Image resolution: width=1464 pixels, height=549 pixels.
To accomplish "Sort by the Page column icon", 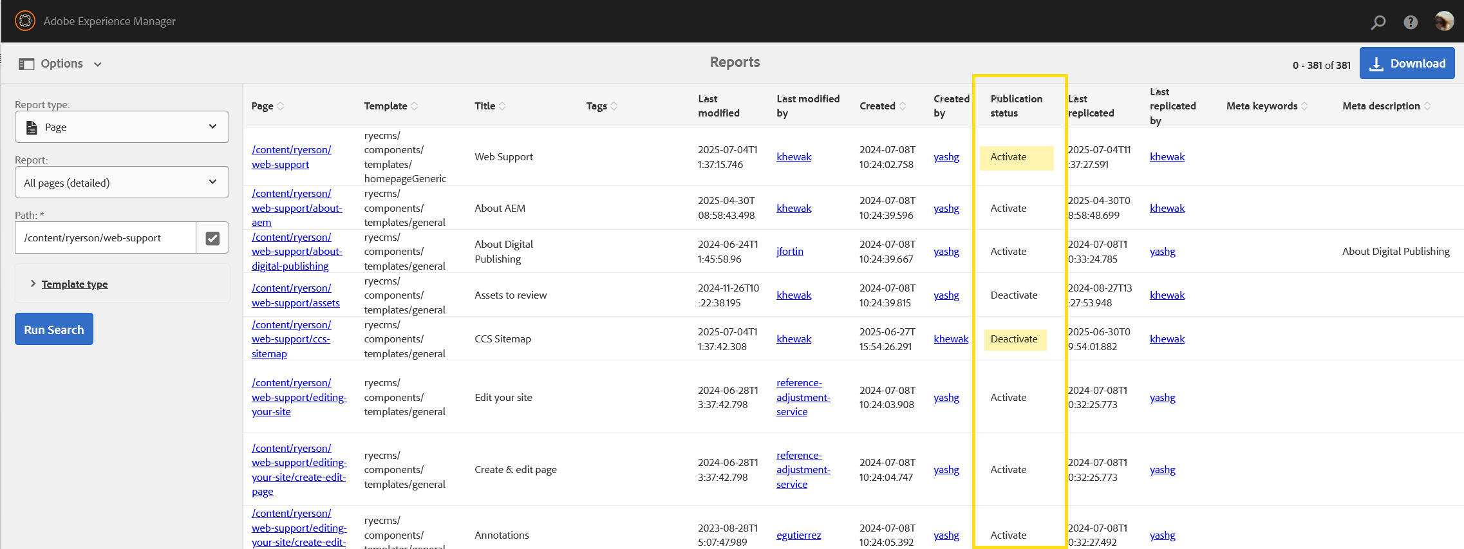I will [x=281, y=106].
